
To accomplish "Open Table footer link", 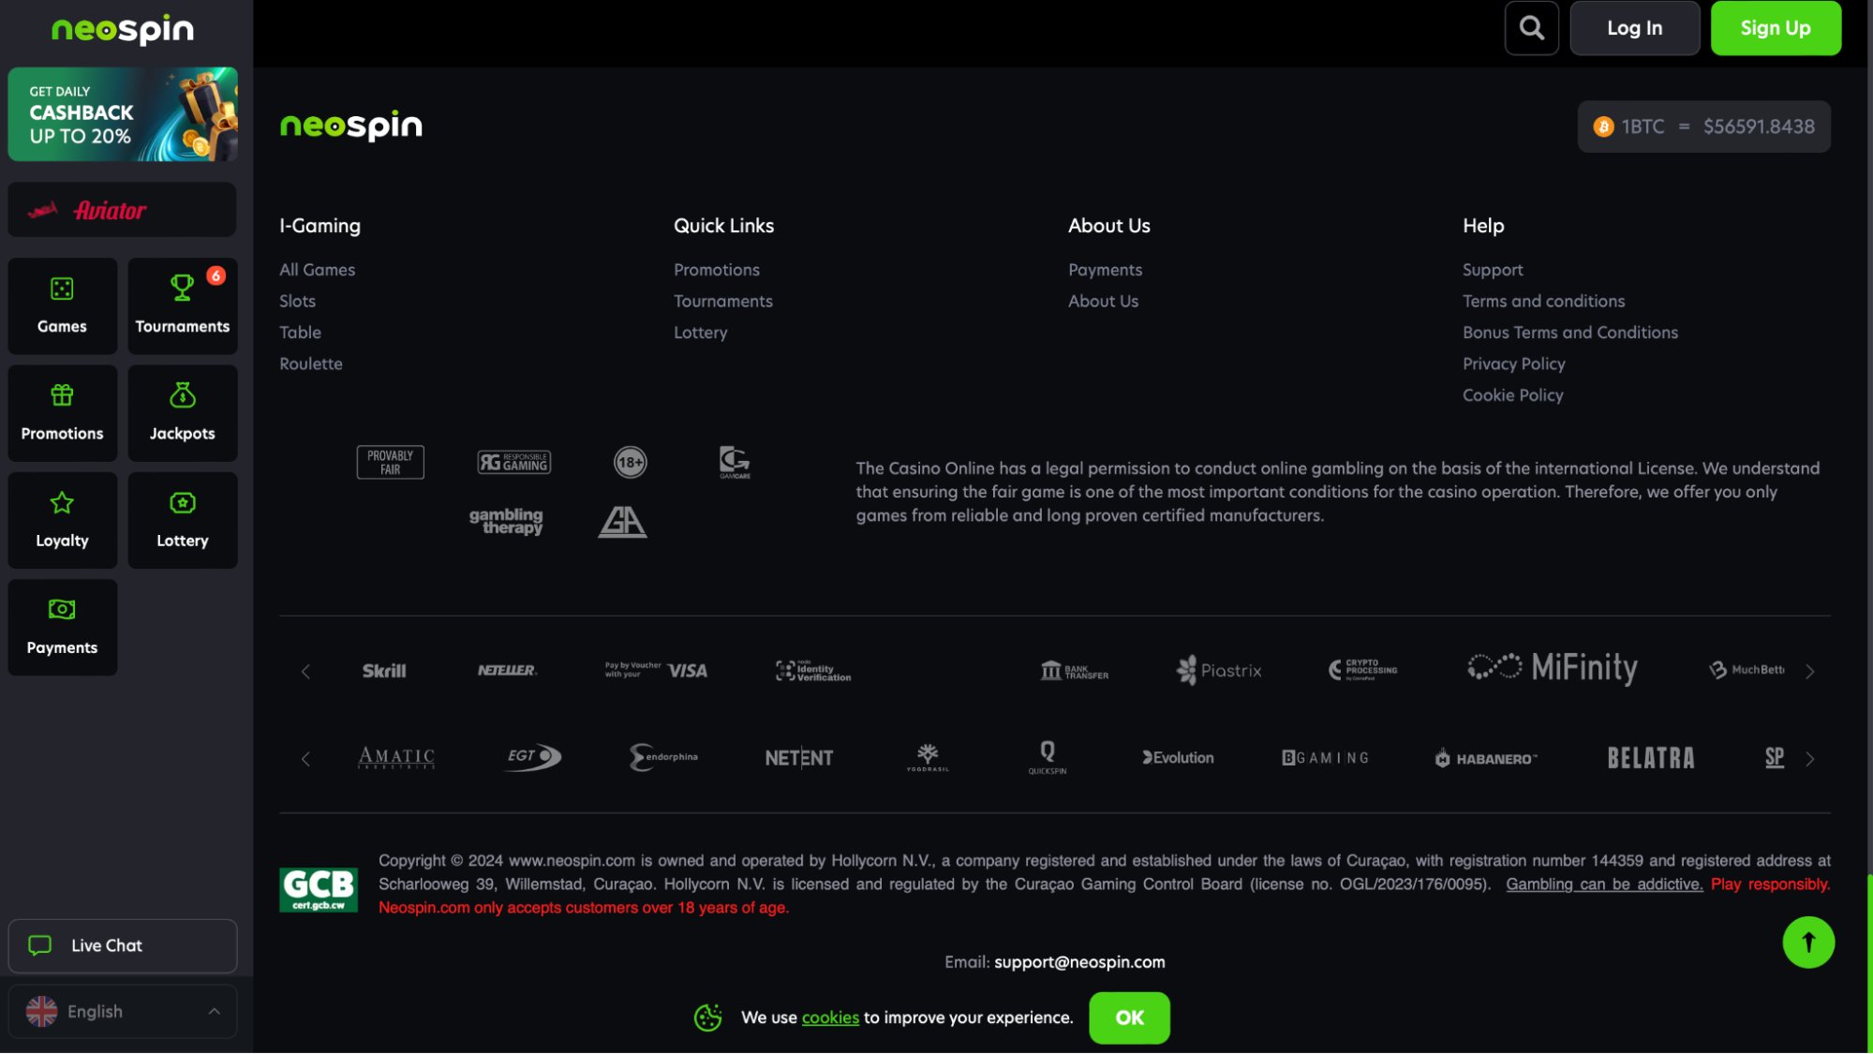I will [x=300, y=333].
